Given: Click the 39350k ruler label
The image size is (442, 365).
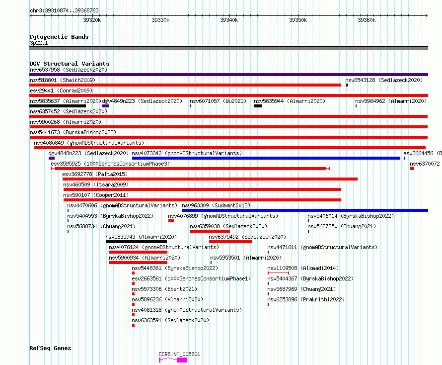Looking at the screenshot, I should click(x=298, y=20).
